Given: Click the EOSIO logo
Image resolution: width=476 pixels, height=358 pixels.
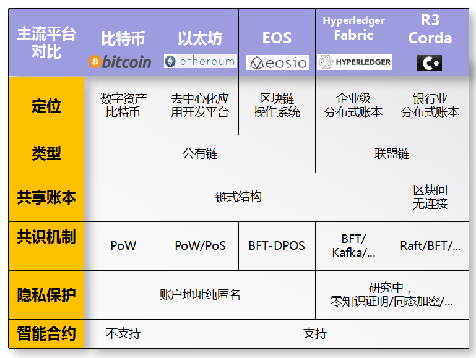Looking at the screenshot, I should pos(277,62).
